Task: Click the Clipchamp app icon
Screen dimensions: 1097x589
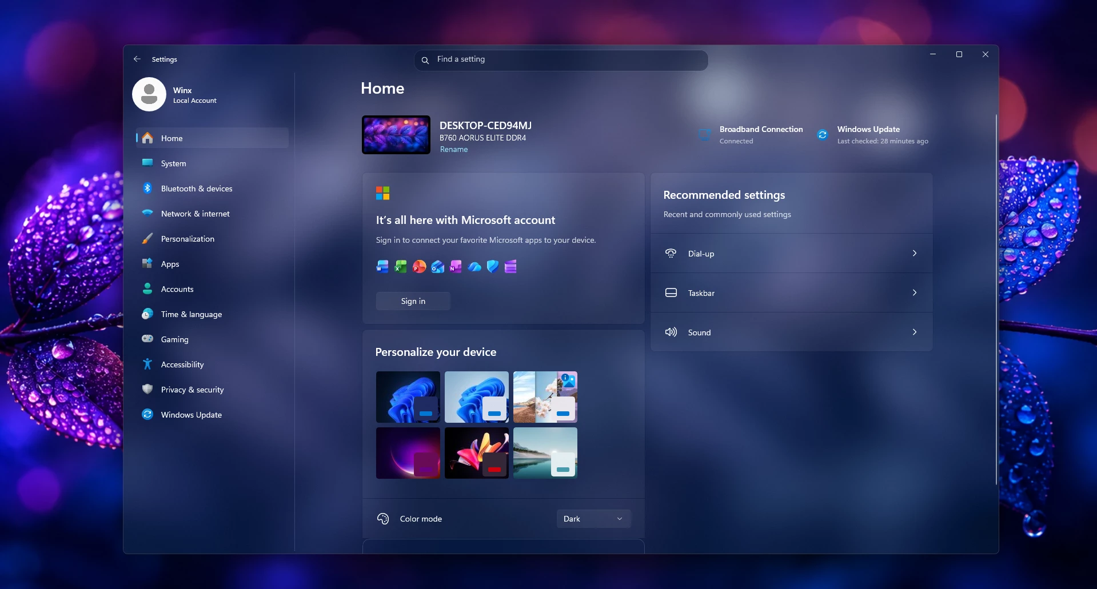Action: click(x=510, y=266)
